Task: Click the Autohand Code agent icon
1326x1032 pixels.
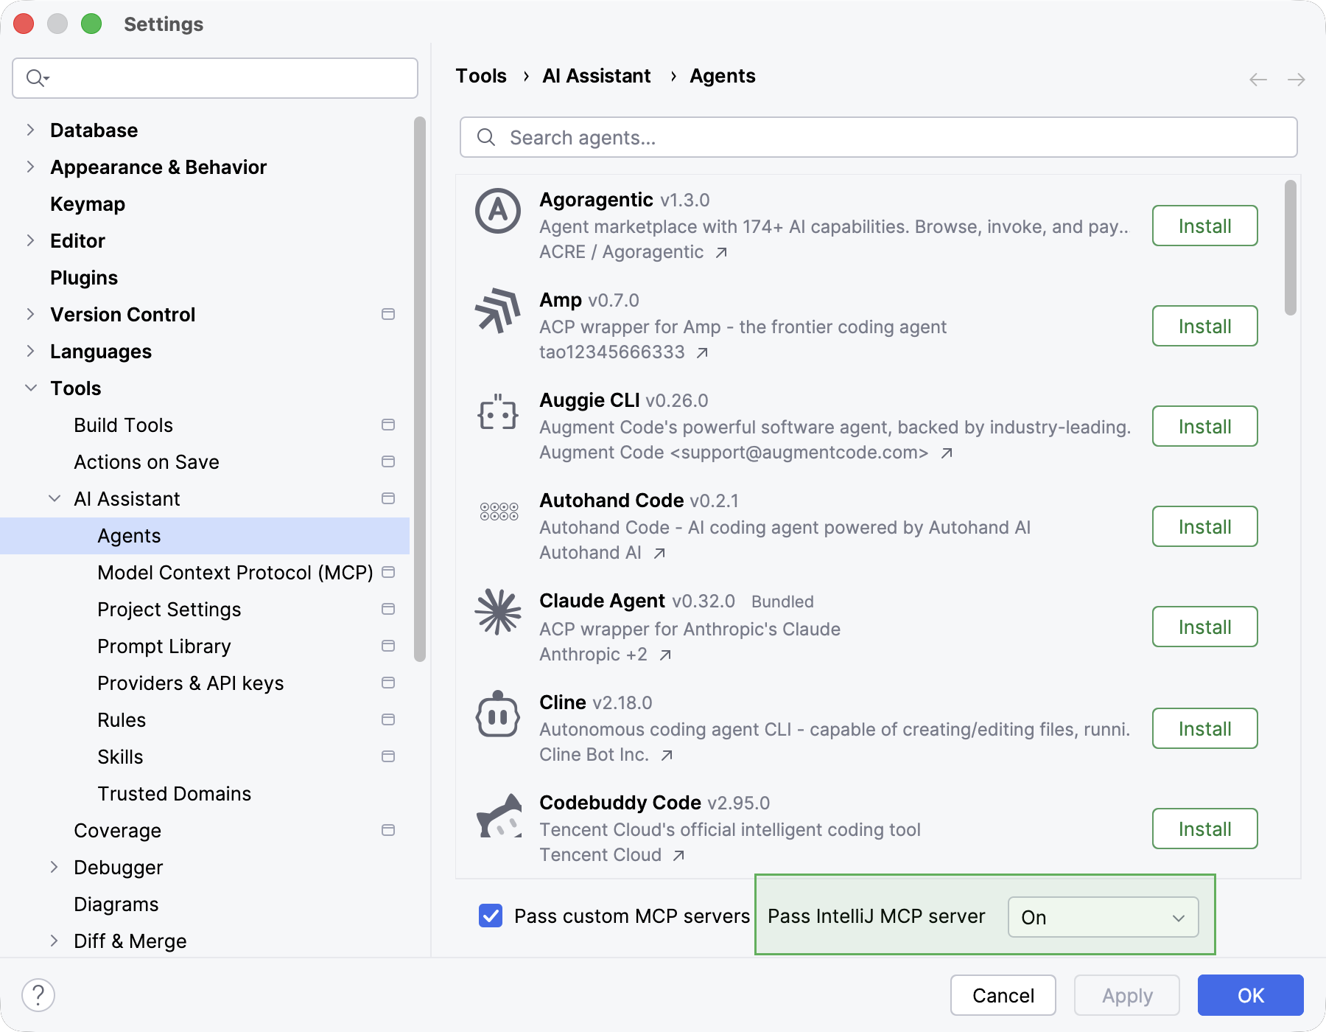Action: [x=499, y=511]
